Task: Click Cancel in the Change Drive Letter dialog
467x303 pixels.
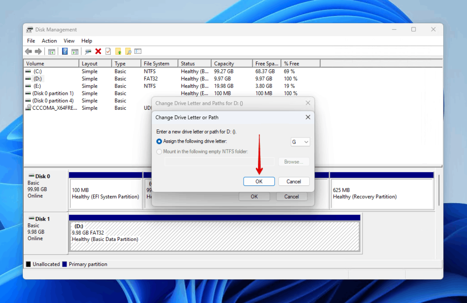Action: pyautogui.click(x=294, y=181)
